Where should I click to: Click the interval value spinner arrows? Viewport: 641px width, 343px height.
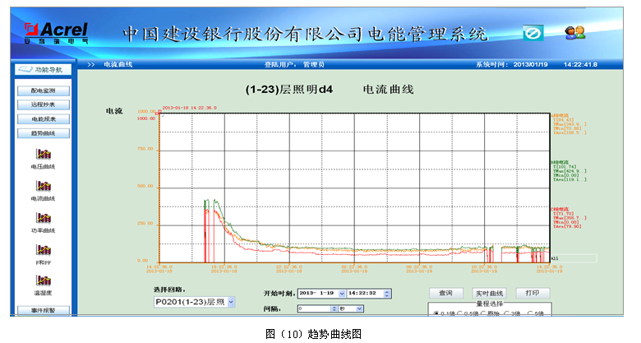coord(334,308)
